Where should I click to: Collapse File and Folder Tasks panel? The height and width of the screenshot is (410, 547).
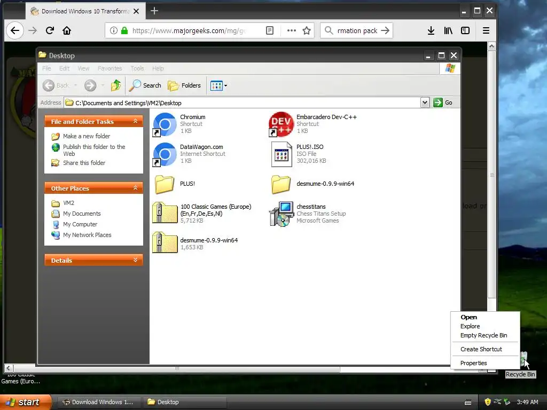coord(135,121)
